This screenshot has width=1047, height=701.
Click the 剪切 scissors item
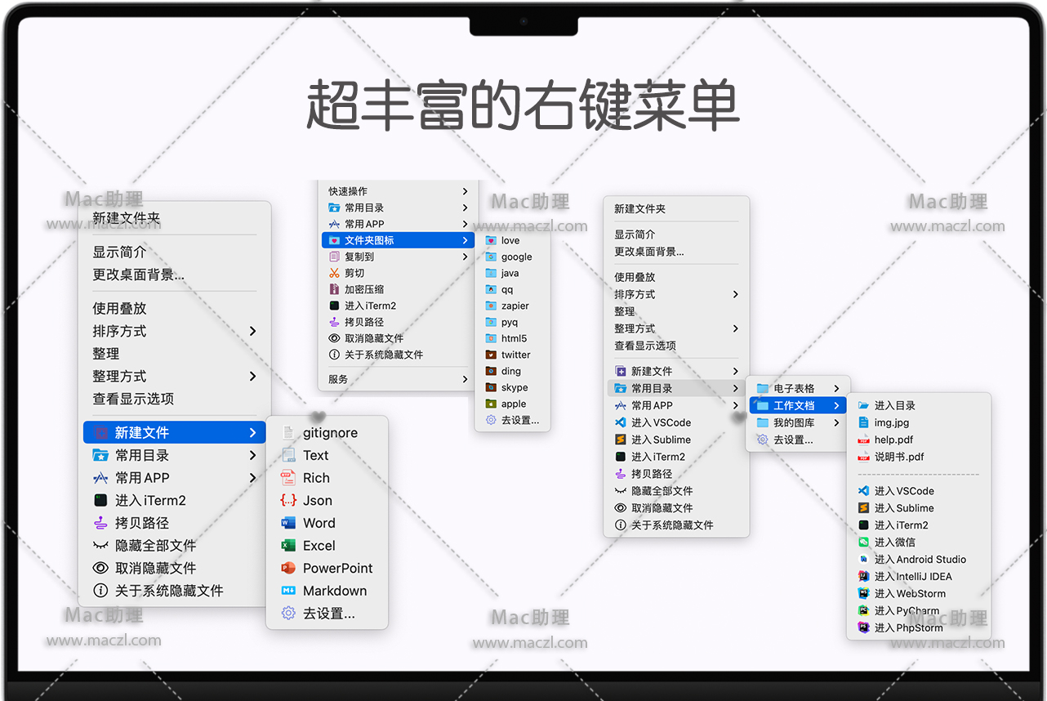pyautogui.click(x=354, y=273)
